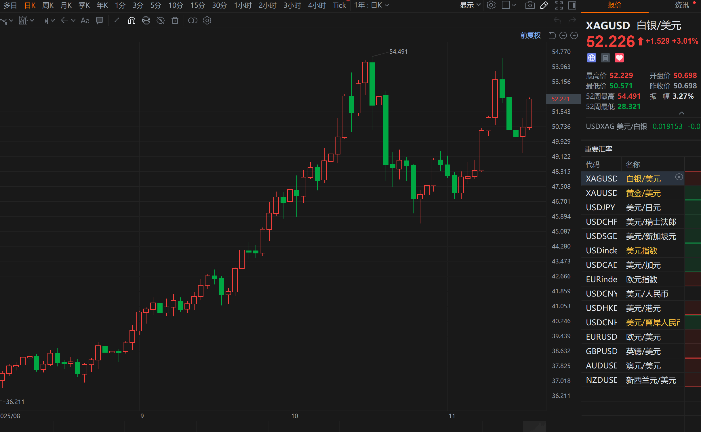701x432 pixels.
Task: Open the 资讯 news tab
Action: (x=682, y=5)
